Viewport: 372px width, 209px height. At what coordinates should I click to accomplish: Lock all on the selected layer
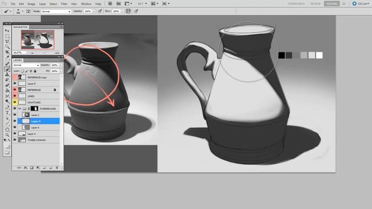[x=35, y=71]
